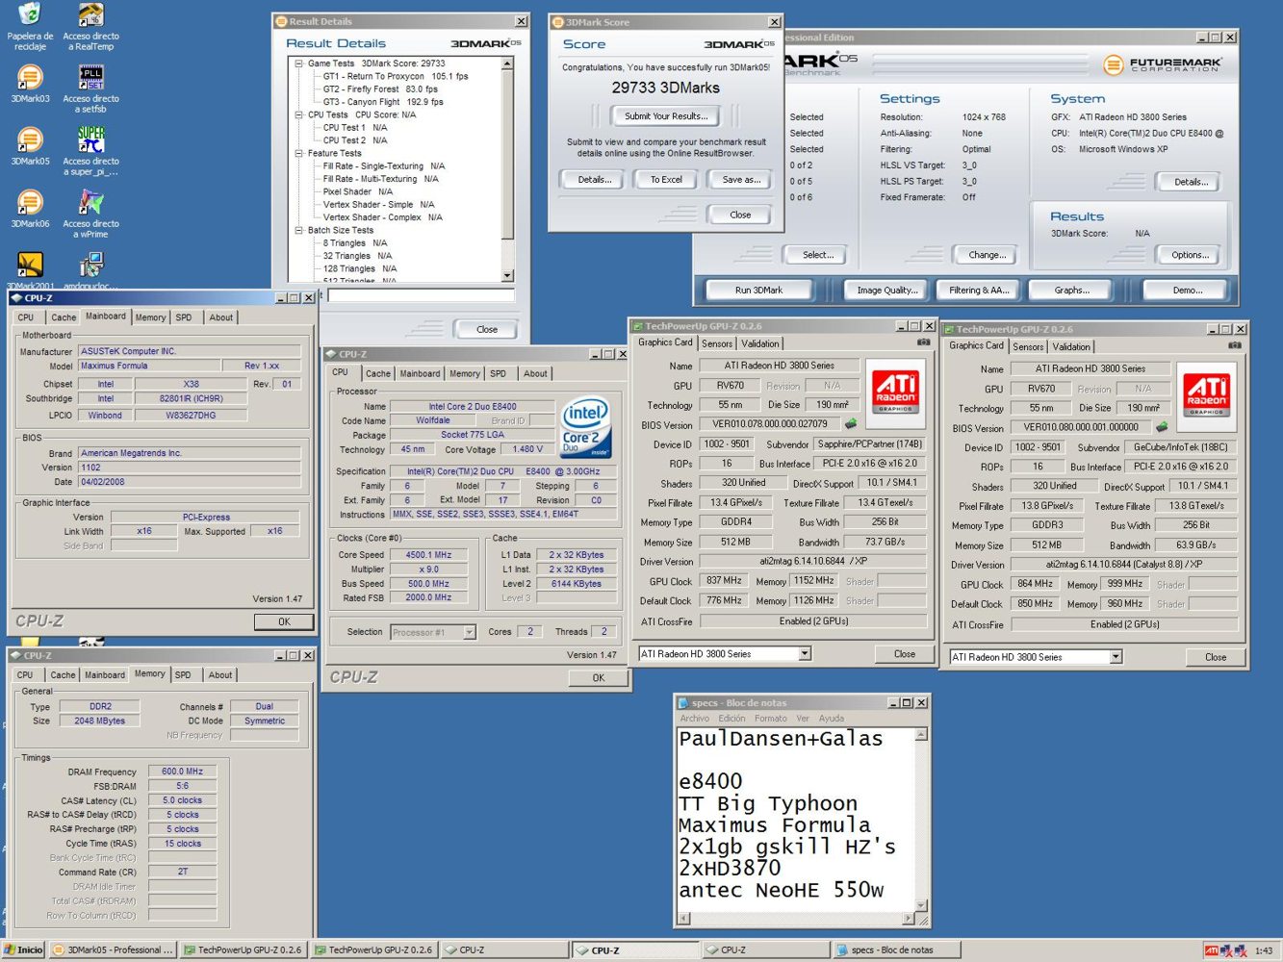Click the screenshot camera icon in right GPU-Z window
The image size is (1283, 962).
click(x=1234, y=345)
